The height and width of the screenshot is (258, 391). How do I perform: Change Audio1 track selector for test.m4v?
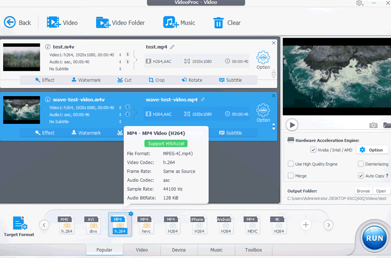point(120,61)
